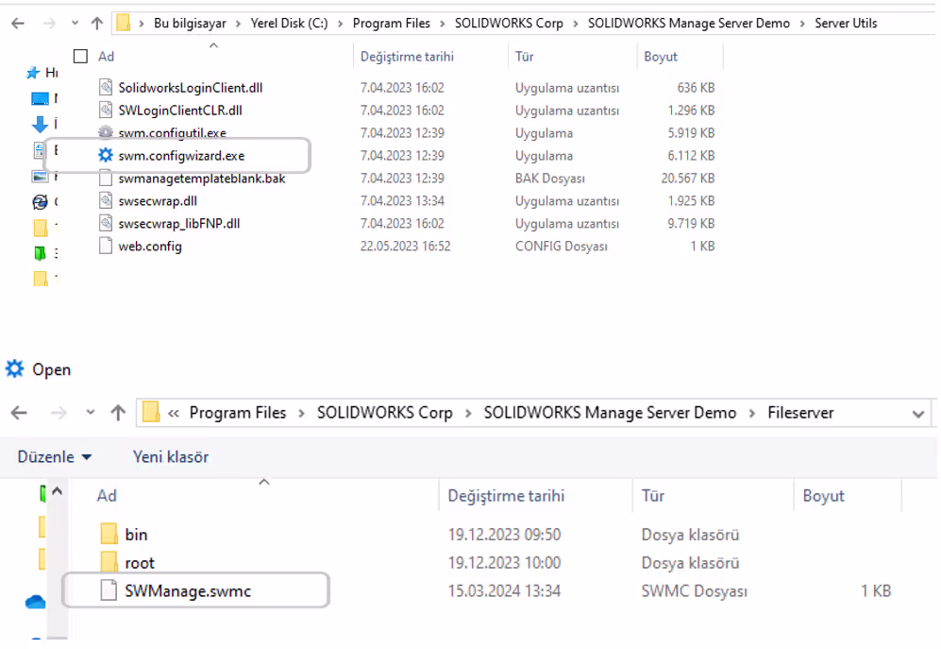Go back in Open dialog
This screenshot has height=649, width=941.
pos(19,413)
